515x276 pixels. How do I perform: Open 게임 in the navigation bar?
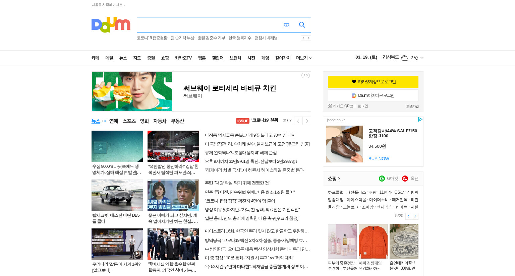(x=265, y=58)
